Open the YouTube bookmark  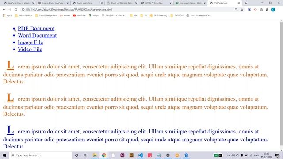click(x=79, y=15)
